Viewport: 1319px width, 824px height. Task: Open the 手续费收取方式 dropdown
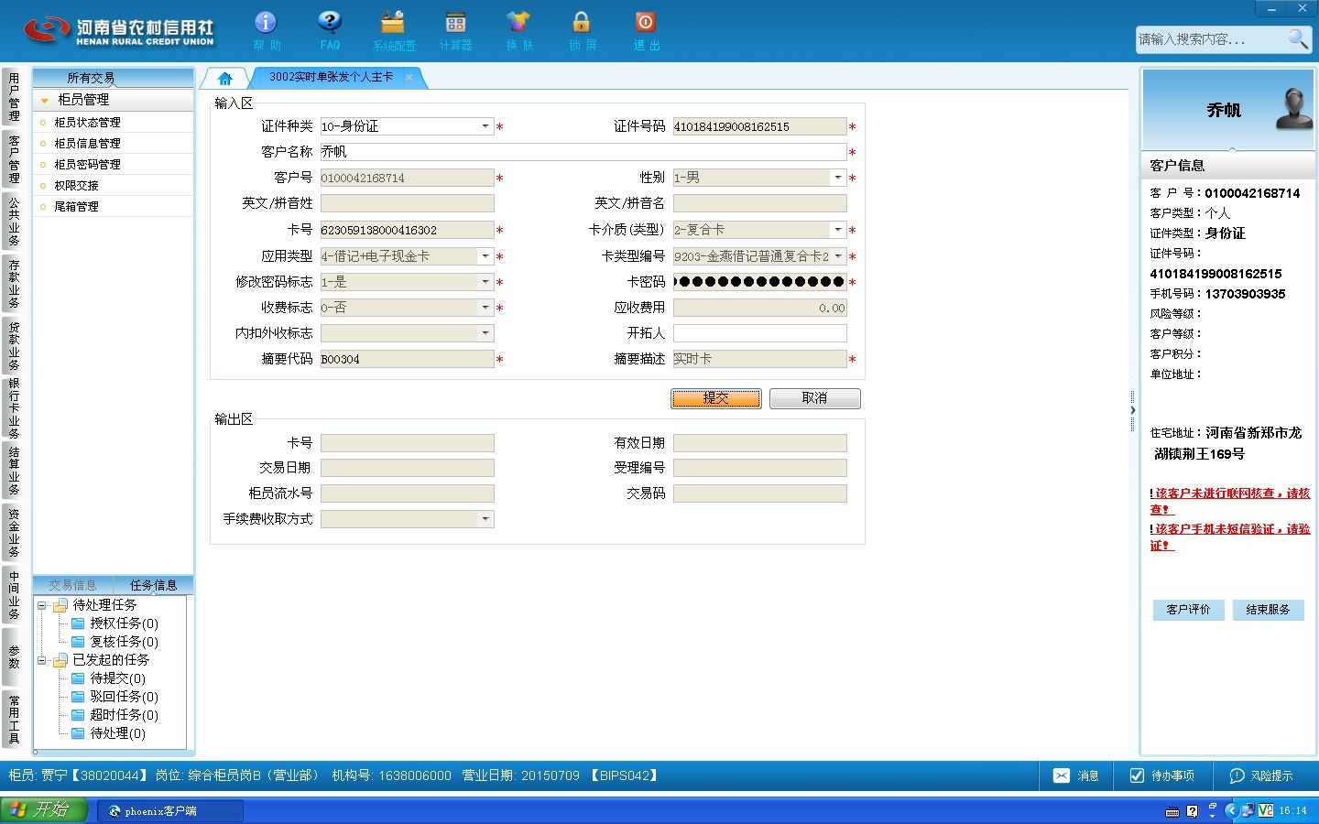pyautogui.click(x=485, y=519)
